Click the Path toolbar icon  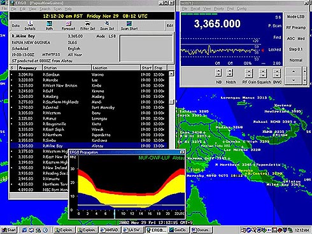(x=49, y=26)
